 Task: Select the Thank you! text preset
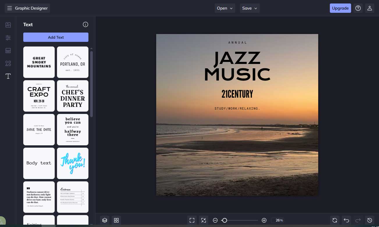[x=73, y=163]
